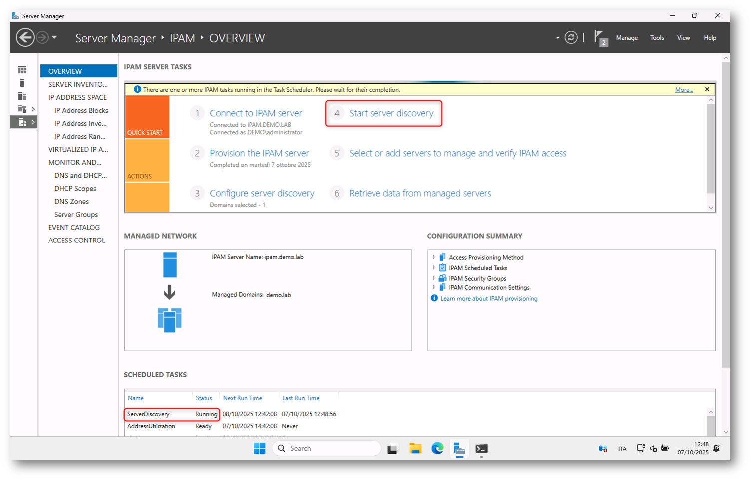Open the Manage menu
This screenshot has width=751, height=481.
click(626, 38)
